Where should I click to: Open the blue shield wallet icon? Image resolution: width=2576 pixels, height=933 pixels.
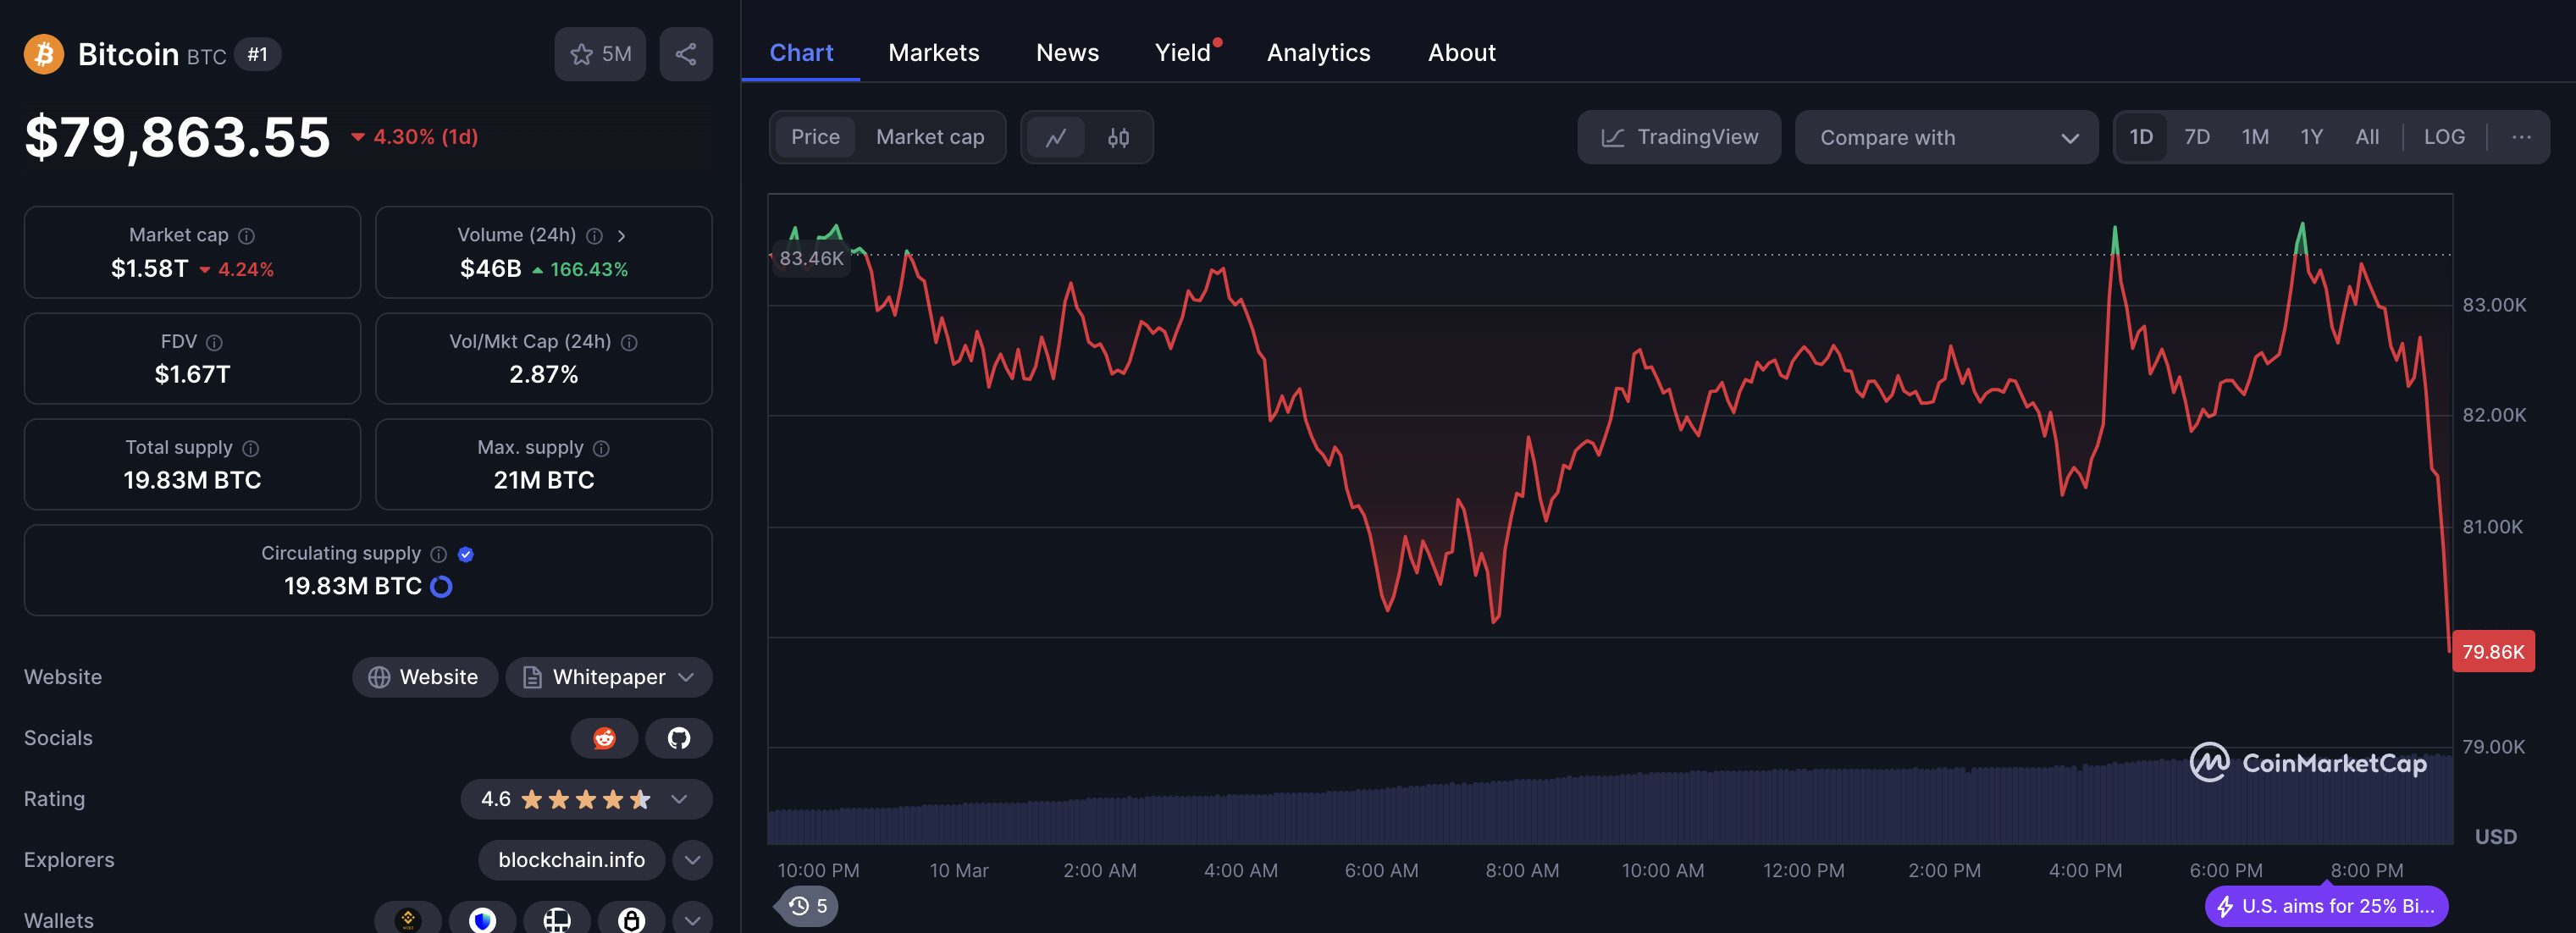(483, 920)
